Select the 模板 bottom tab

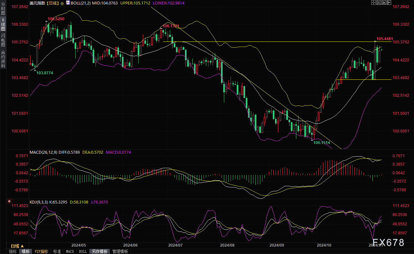pos(25,251)
